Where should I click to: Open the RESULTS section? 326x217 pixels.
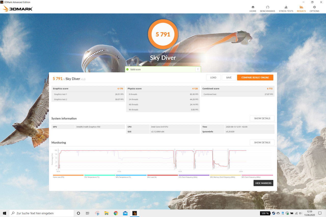click(x=301, y=9)
